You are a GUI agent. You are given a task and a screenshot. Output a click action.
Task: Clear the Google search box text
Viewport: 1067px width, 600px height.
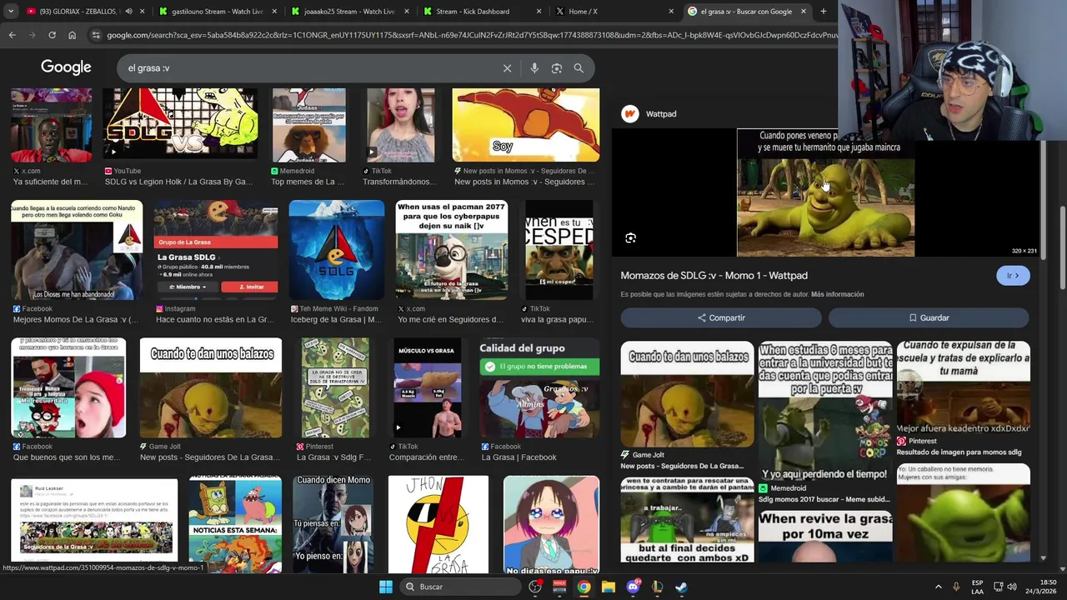click(x=507, y=68)
